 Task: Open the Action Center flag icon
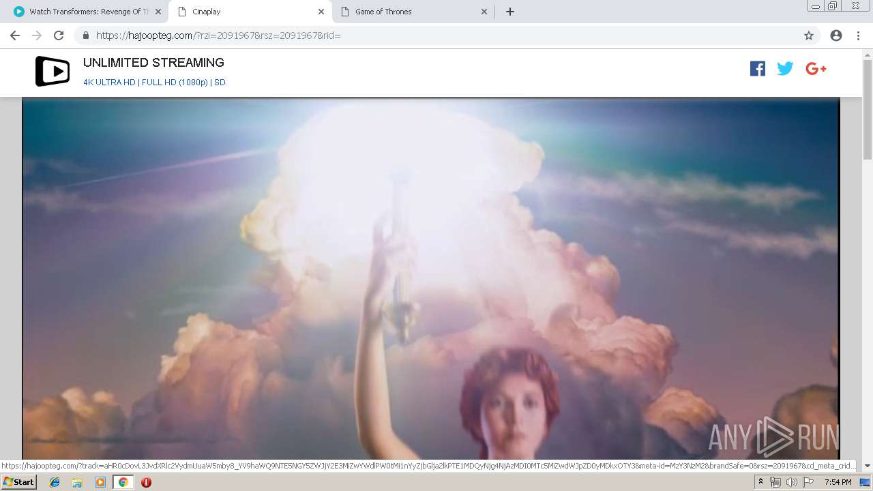coord(808,482)
